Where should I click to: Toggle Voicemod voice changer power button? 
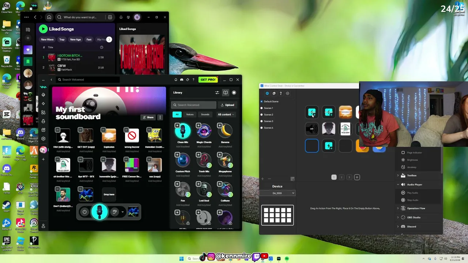pyautogui.click(x=84, y=212)
